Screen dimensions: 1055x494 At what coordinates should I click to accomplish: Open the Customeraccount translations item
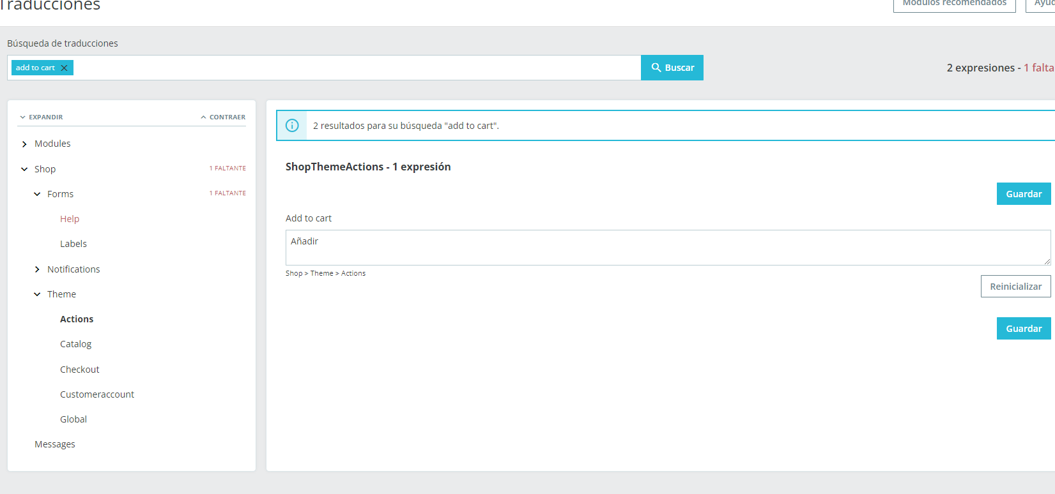[x=97, y=394]
